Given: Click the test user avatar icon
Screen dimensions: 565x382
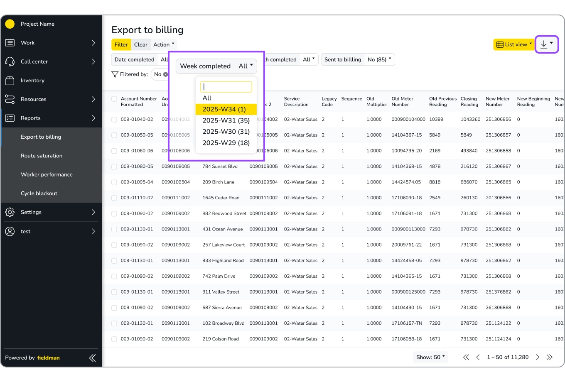Looking at the screenshot, I should [x=10, y=231].
